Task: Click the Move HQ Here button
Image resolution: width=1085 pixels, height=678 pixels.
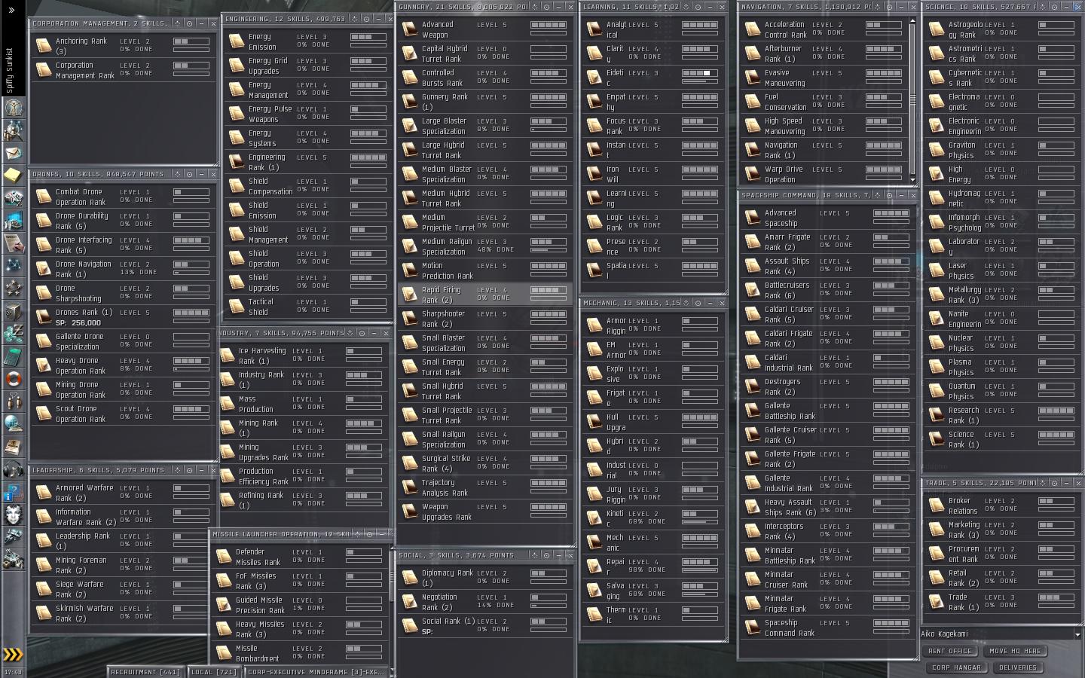Action: 1015,651
